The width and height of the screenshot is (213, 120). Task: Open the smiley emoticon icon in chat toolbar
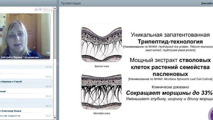click(x=40, y=9)
